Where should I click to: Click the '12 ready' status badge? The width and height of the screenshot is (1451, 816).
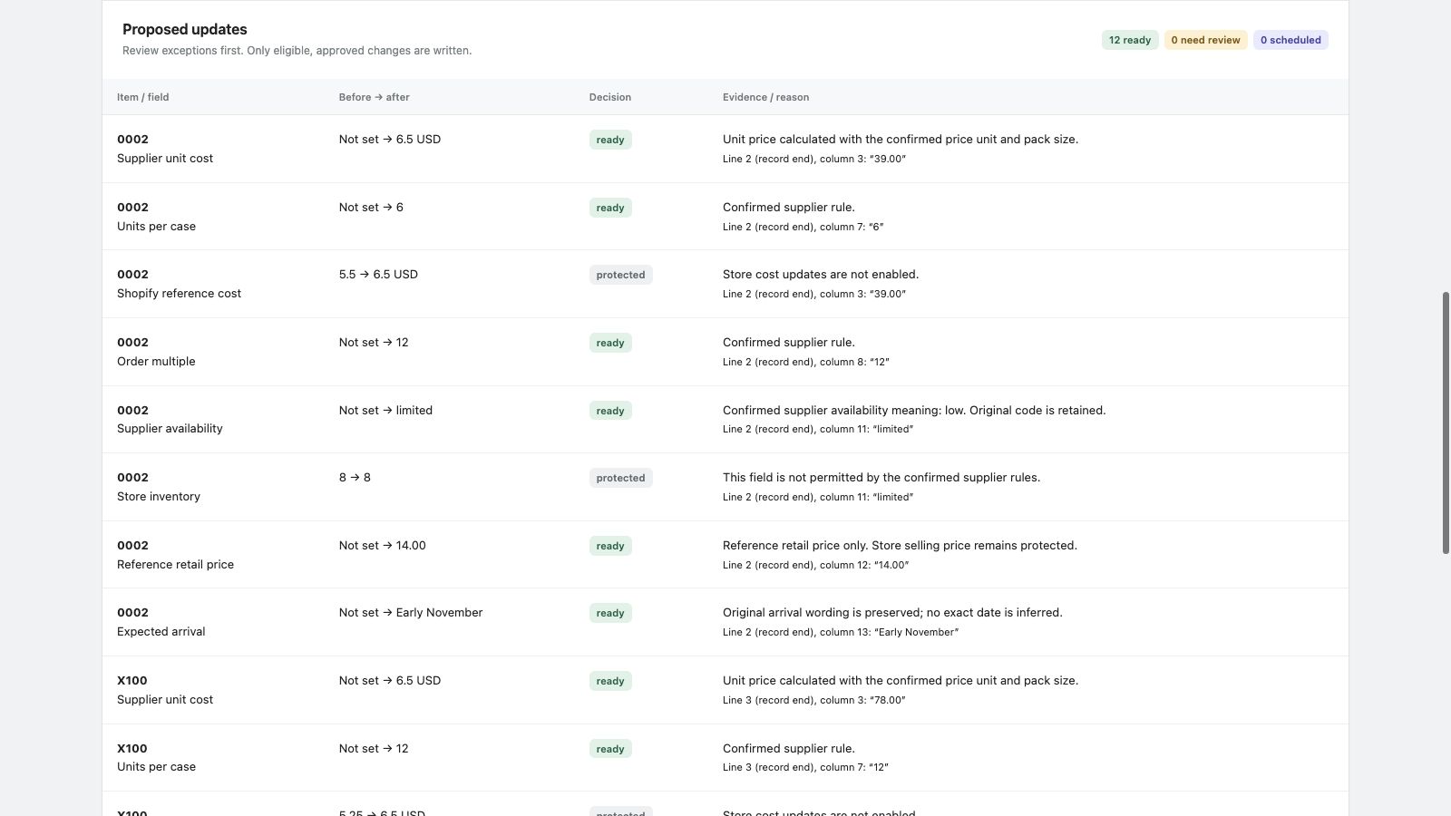pyautogui.click(x=1129, y=40)
